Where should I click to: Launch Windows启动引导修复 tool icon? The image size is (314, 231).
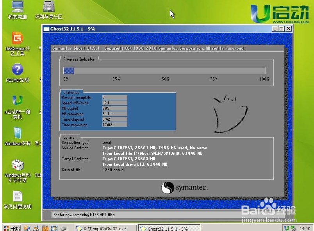click(18, 171)
